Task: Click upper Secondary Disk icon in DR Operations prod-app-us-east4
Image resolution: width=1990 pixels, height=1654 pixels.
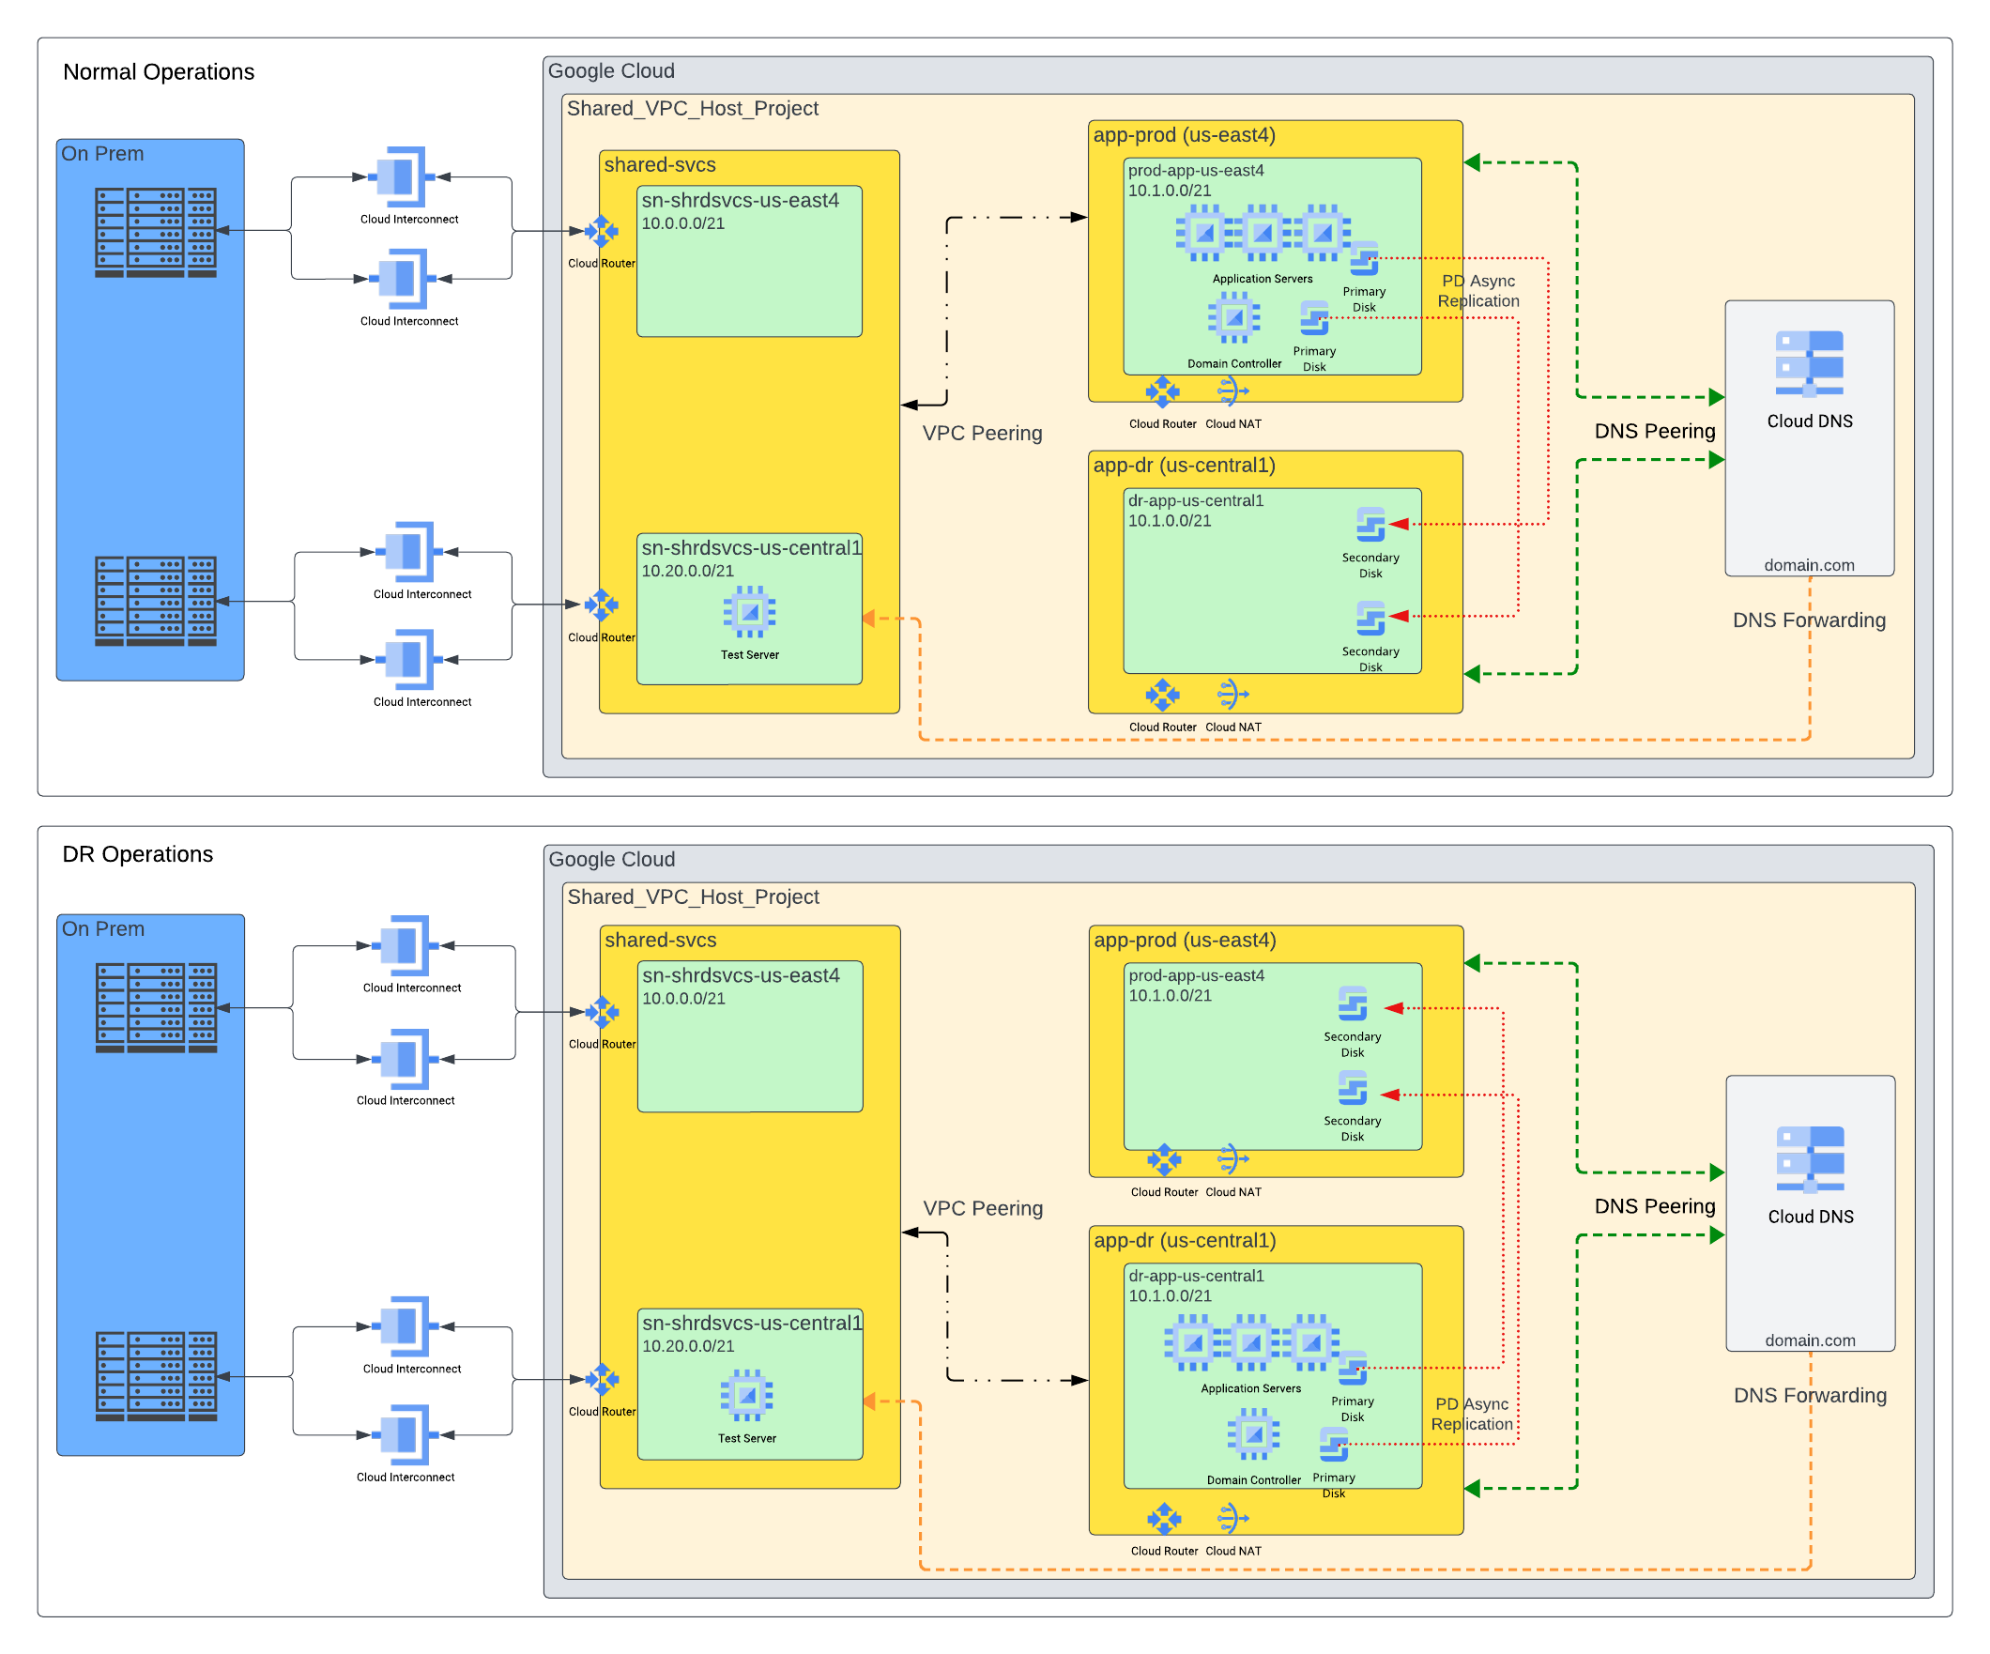Action: point(1353,1003)
